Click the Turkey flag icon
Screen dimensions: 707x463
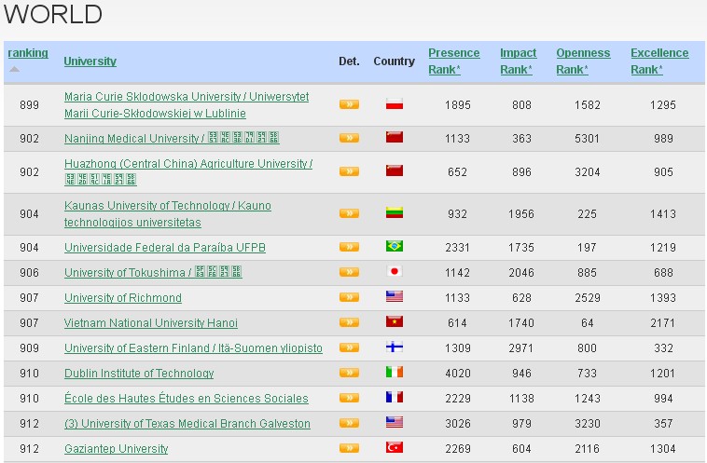point(394,448)
